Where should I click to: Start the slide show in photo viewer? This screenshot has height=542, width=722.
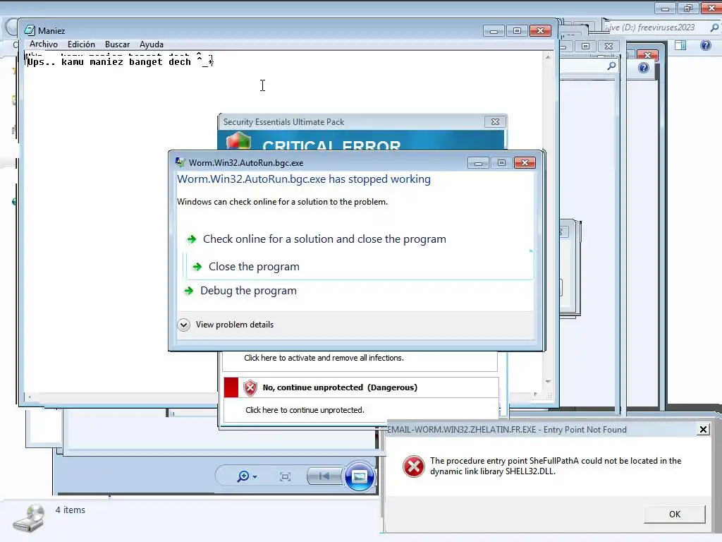[359, 476]
